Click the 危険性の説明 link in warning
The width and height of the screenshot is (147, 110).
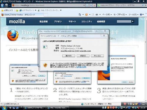tap(81, 67)
